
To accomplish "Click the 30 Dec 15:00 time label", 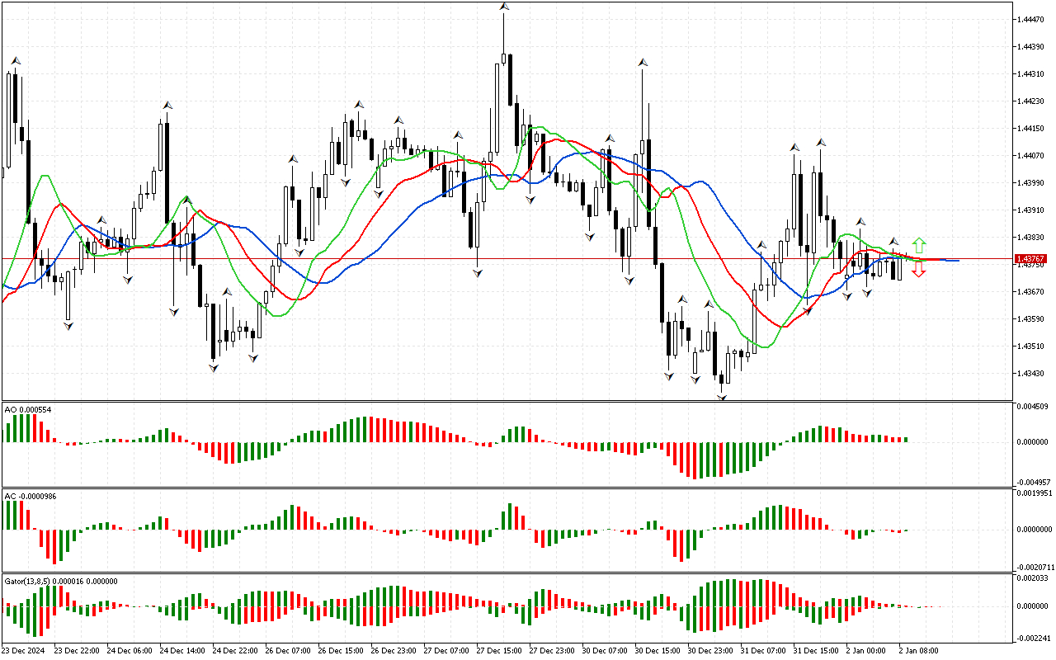I will tap(658, 651).
